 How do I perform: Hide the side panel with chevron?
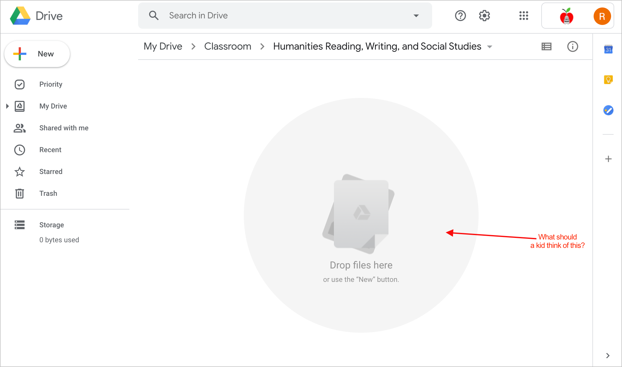pyautogui.click(x=608, y=355)
